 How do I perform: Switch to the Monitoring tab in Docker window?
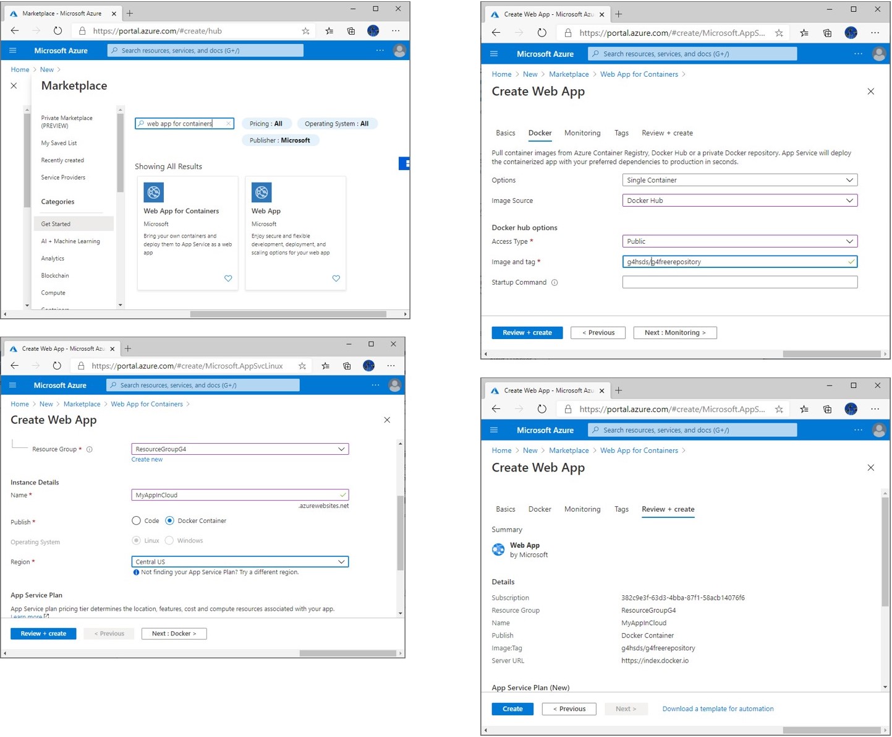pyautogui.click(x=582, y=133)
